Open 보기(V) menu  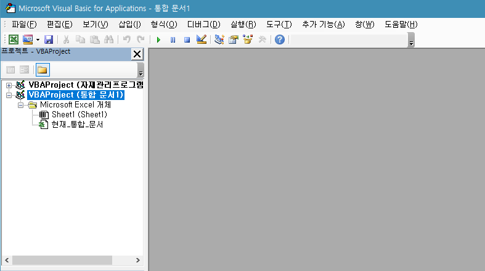[96, 25]
